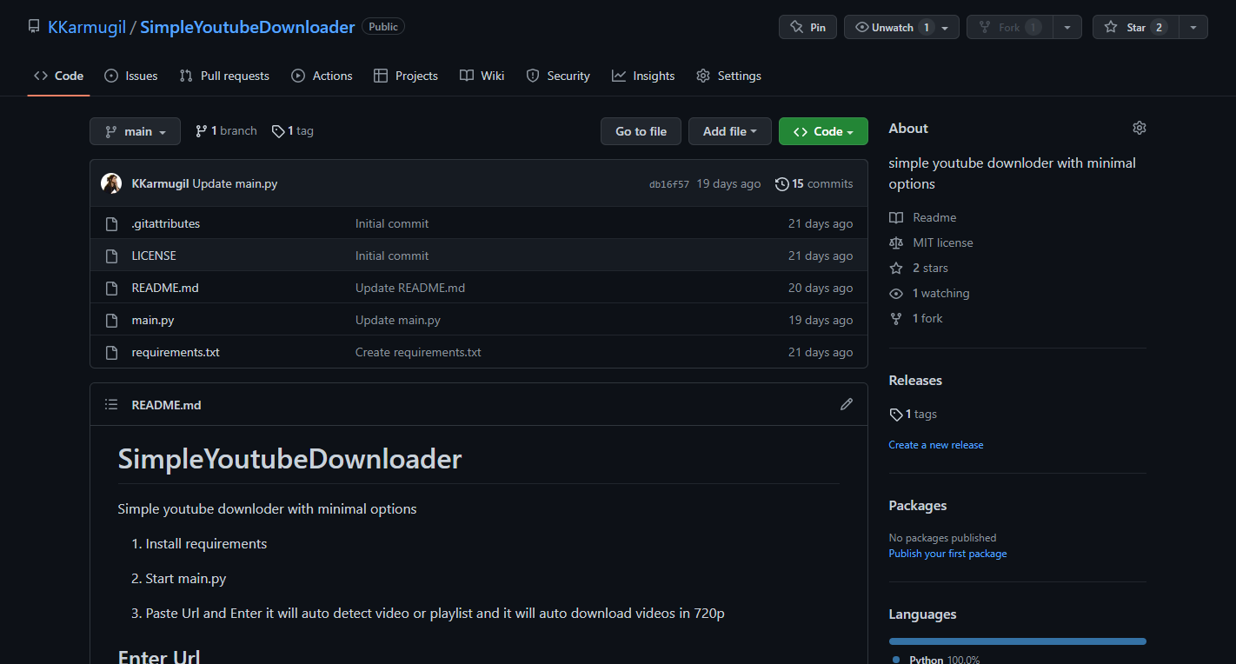Screen dimensions: 1236x664
Task: Expand the Add file dropdown
Action: pyautogui.click(x=730, y=131)
